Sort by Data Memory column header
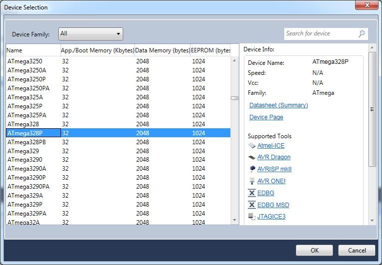 coord(163,50)
